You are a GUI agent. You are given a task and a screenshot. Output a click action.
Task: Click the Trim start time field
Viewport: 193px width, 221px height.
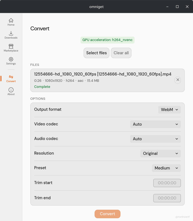[x=167, y=183]
